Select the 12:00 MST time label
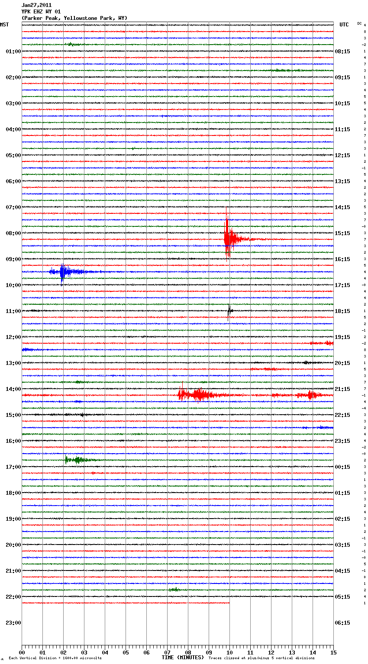This screenshot has width=368, height=664. click(13, 337)
